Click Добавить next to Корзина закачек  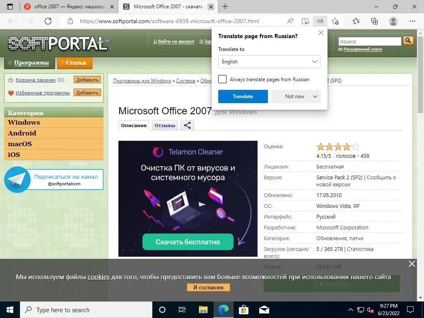click(x=87, y=80)
